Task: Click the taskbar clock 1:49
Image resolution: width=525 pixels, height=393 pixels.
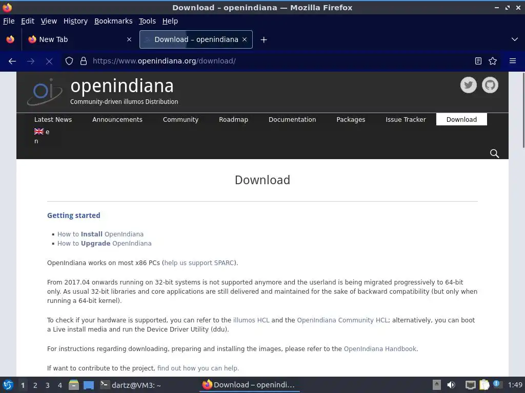Action: tap(515, 385)
